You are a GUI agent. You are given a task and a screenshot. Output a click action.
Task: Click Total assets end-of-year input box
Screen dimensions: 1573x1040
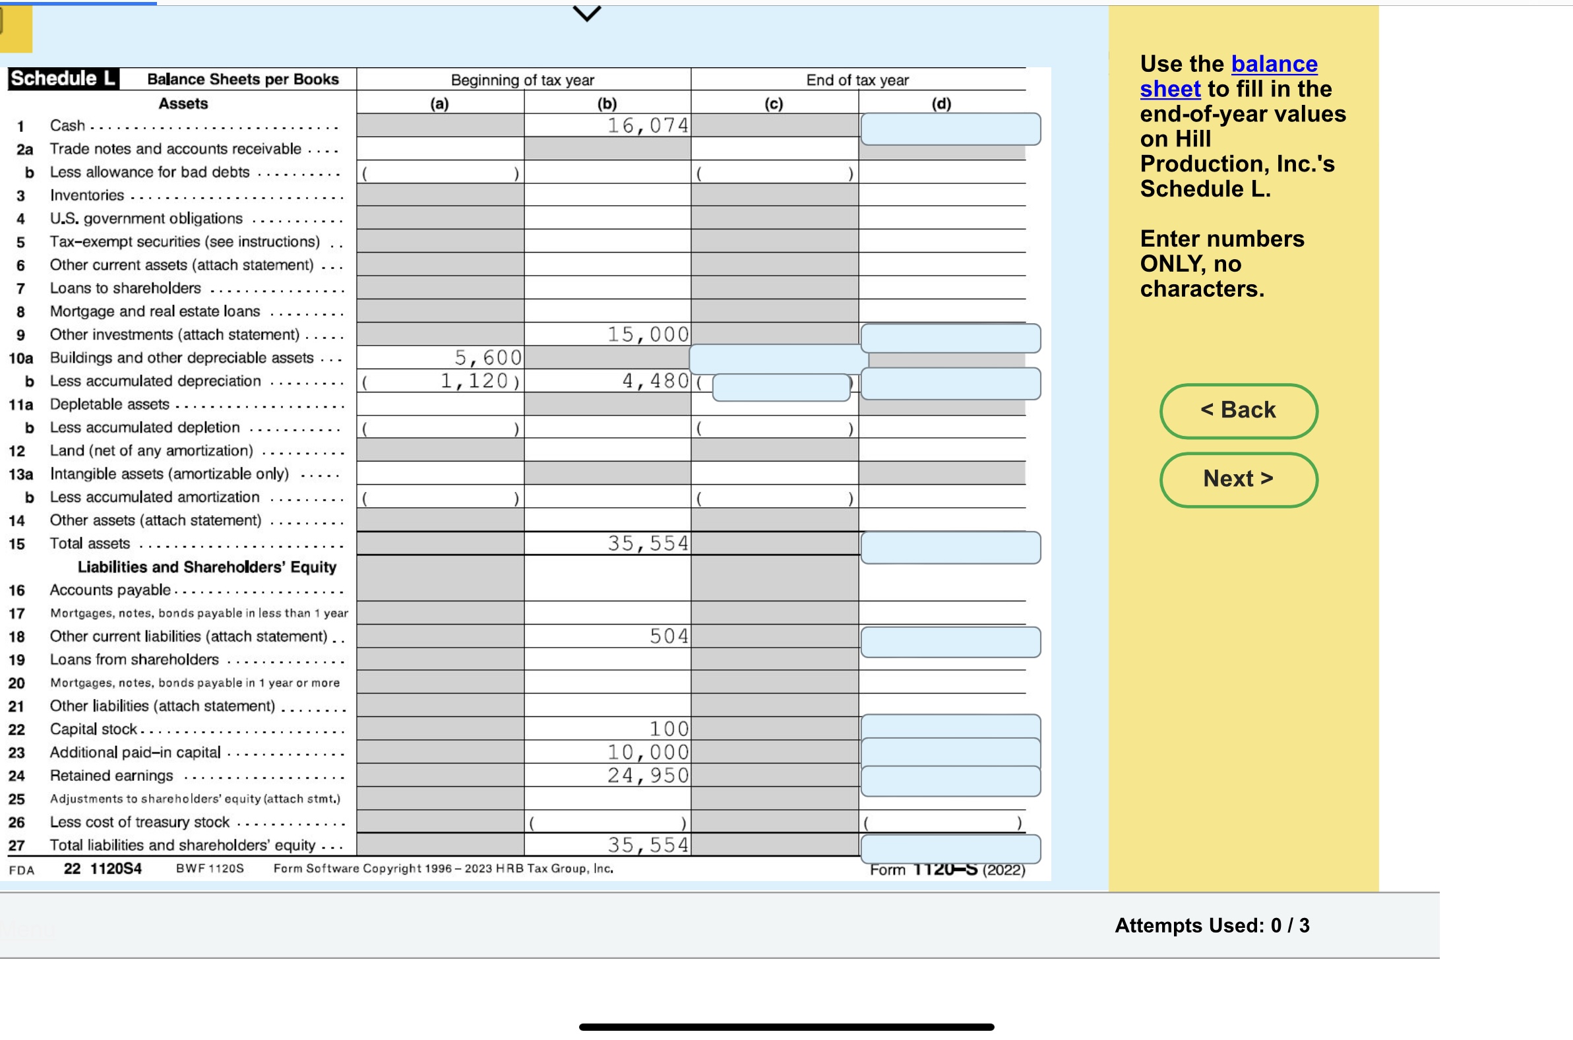(x=950, y=548)
